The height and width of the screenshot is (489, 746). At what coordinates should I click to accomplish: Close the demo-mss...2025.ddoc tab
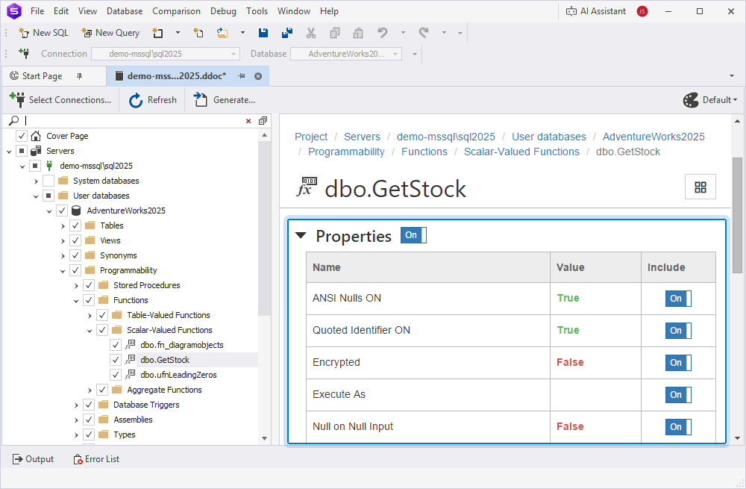tap(258, 76)
